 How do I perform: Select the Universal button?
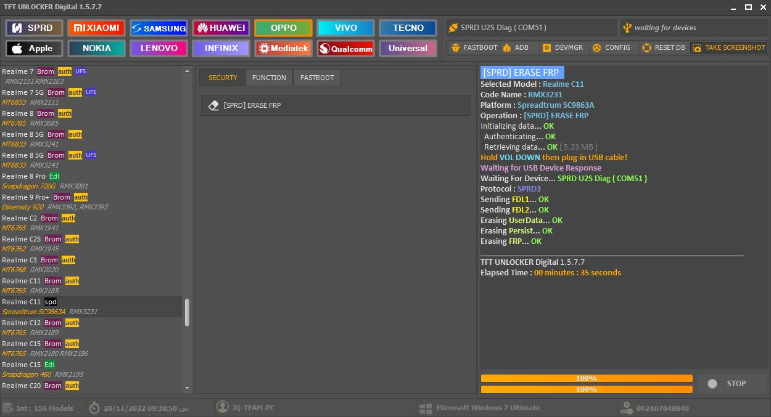point(408,48)
